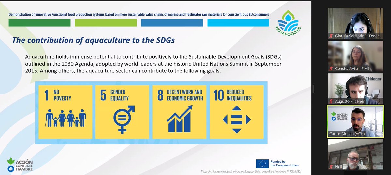Select Carlos Alonso (ACH) video tile

coord(355,121)
